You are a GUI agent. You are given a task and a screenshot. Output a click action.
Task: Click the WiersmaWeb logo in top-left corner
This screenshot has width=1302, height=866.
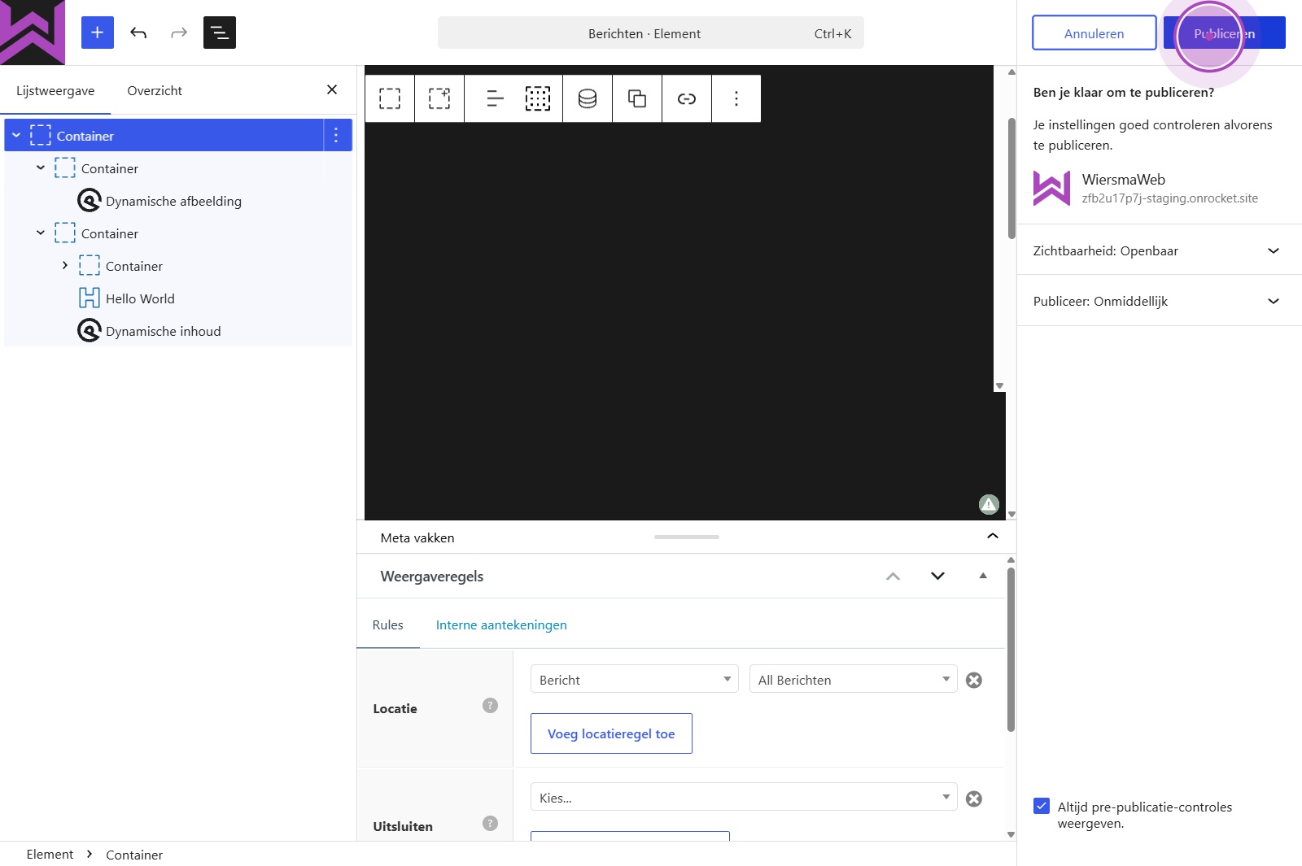pos(33,33)
